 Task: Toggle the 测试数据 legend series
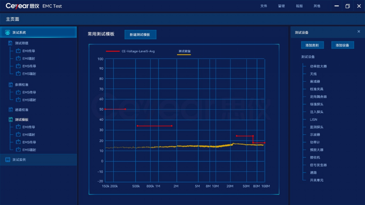[184, 52]
